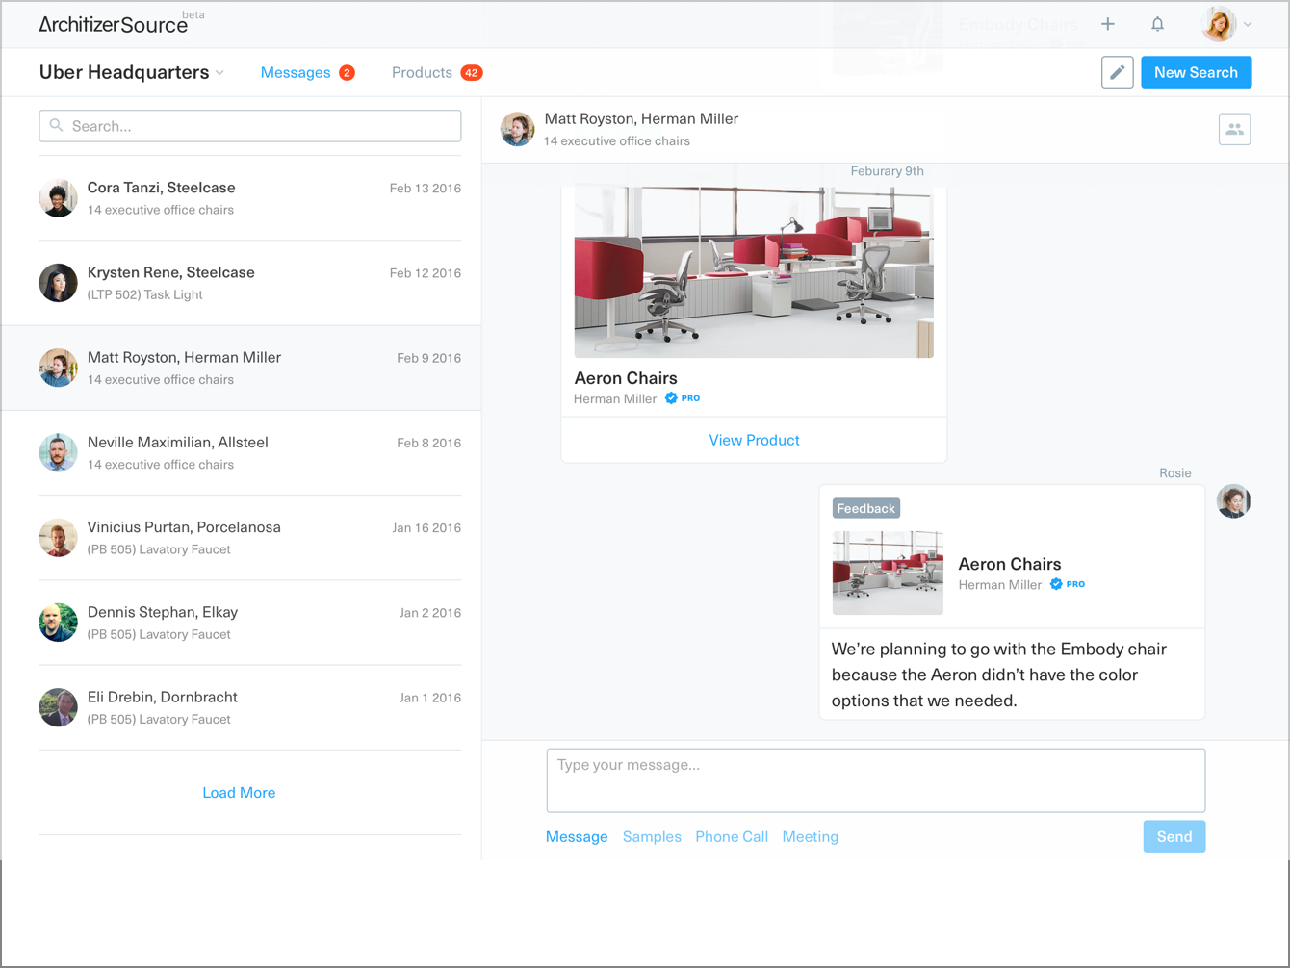Expand the account chevron beside the avatar

(x=1248, y=24)
